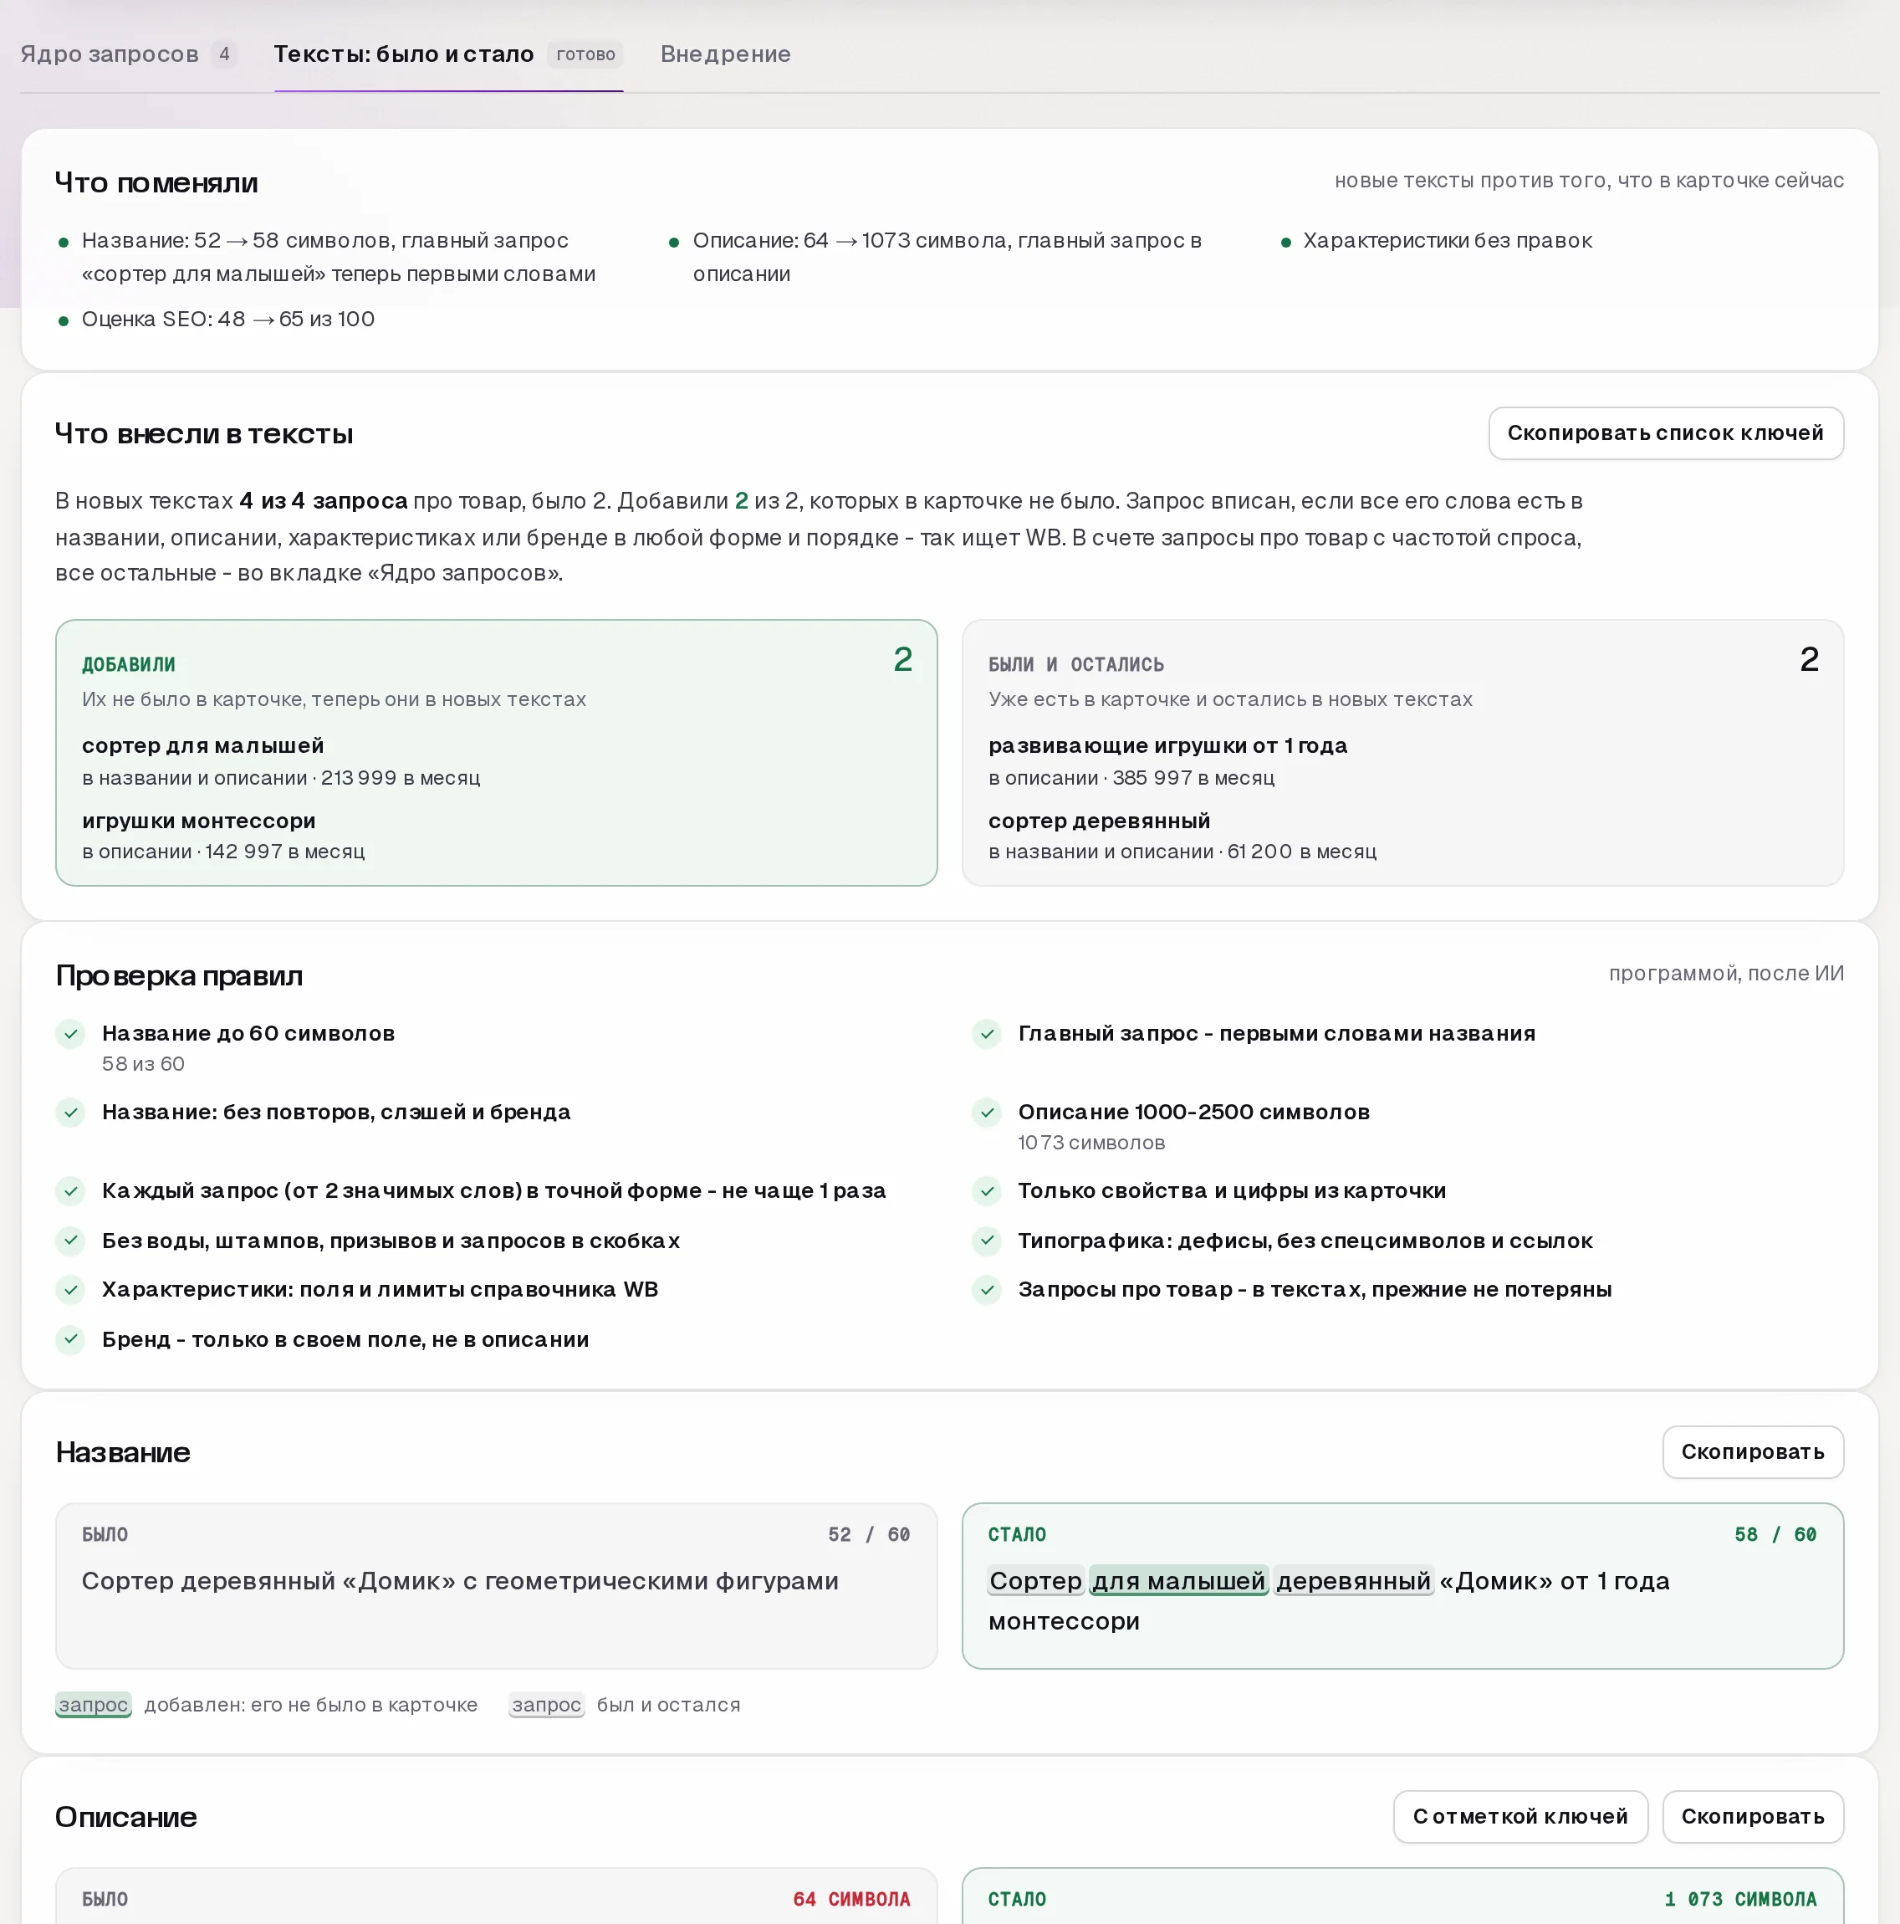Image resolution: width=1900 pixels, height=1924 pixels.
Task: Click highlighted «для малышей» in the Стало title
Action: click(1178, 1580)
